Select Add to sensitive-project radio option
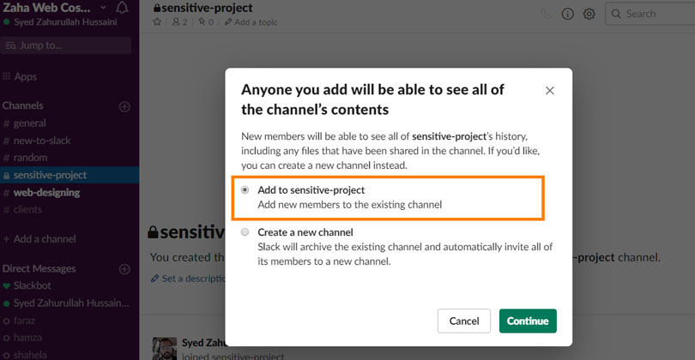The image size is (695, 360). pyautogui.click(x=245, y=190)
